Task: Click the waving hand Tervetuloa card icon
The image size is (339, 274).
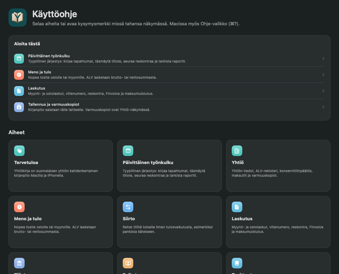Action: click(x=19, y=151)
